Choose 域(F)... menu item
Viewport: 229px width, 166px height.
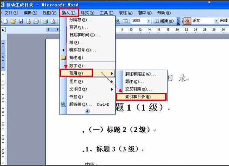click(87, 42)
